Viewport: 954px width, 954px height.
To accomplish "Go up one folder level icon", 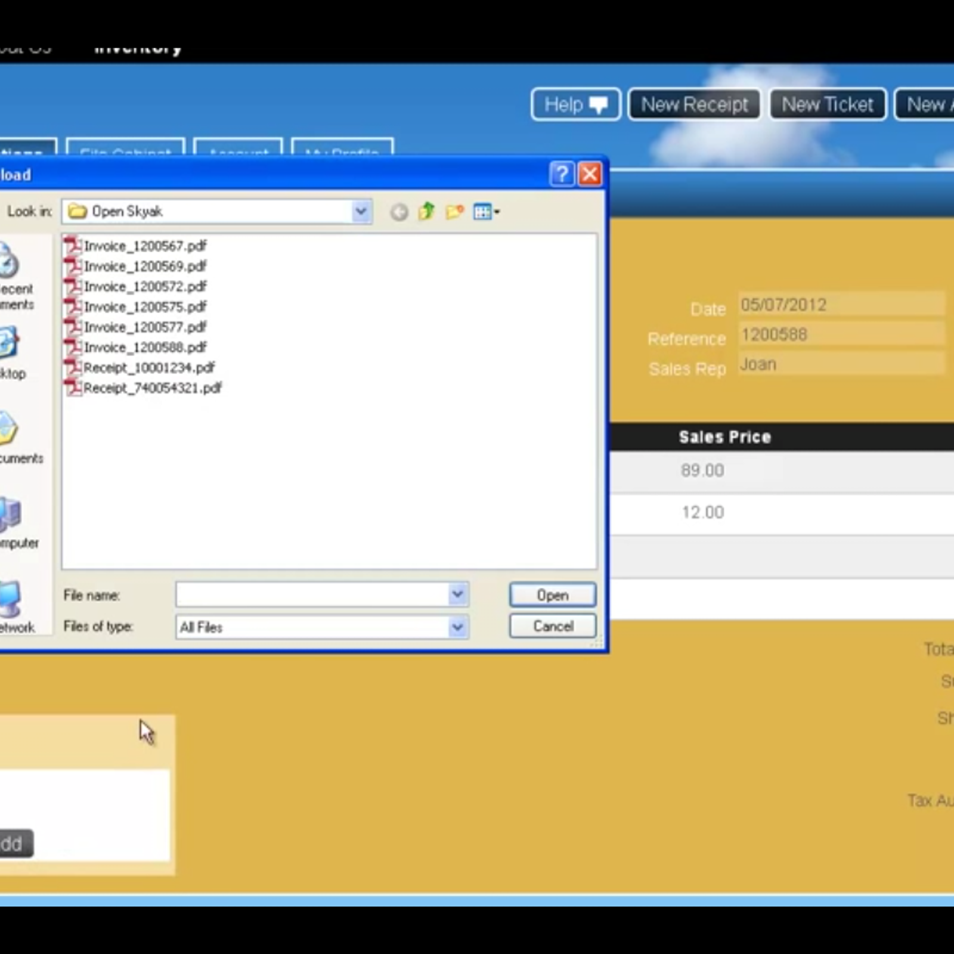I will [426, 211].
